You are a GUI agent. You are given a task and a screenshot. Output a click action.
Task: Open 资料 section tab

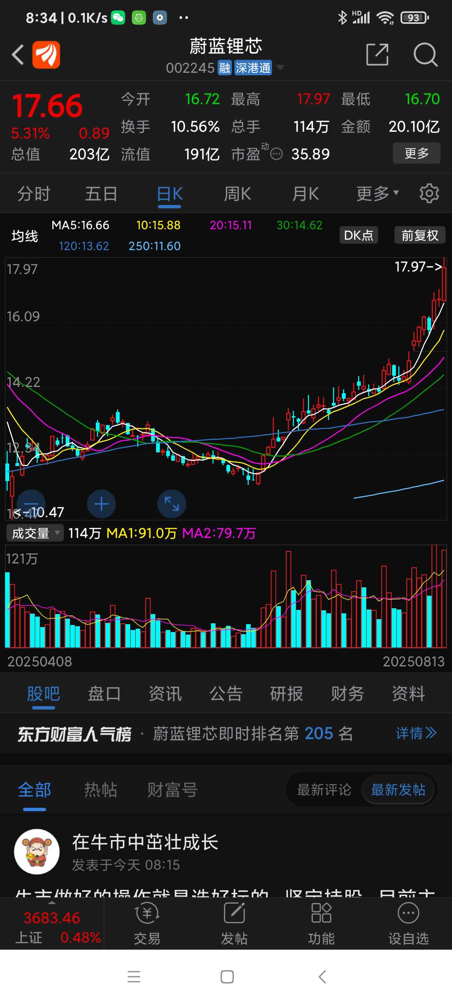coord(408,694)
